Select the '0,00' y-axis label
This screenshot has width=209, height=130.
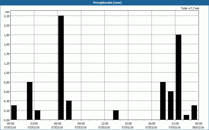(x=7, y=120)
